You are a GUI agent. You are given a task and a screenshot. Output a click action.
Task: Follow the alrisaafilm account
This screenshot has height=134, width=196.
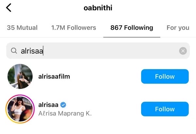[x=165, y=76]
